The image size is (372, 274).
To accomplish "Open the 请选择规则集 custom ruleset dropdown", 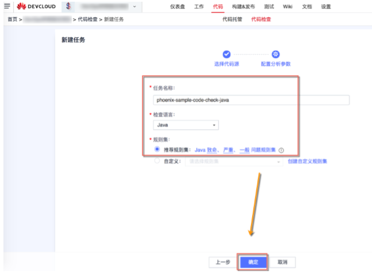I will coord(234,161).
